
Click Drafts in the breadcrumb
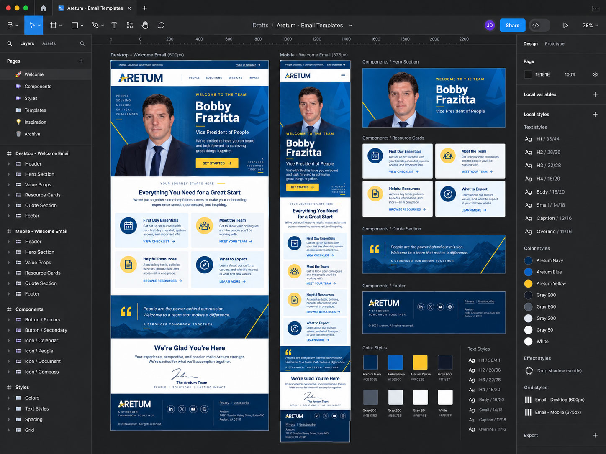[x=260, y=26]
